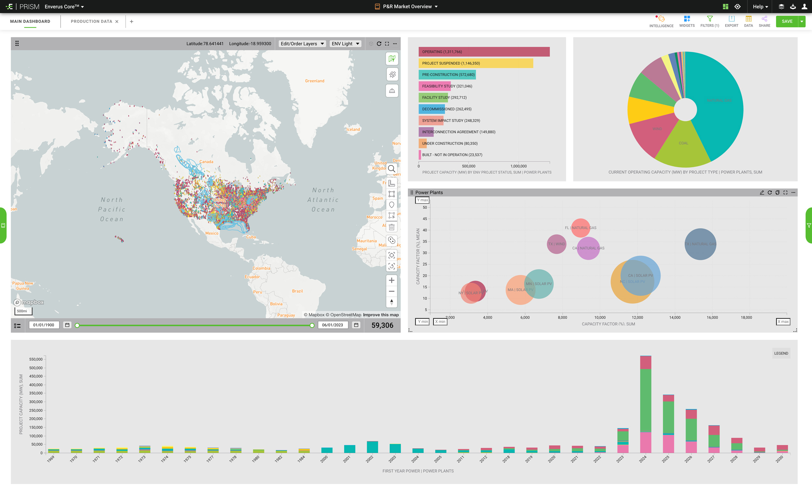Viewport: 812px width, 490px height.
Task: Open the stacked layers icon in header
Action: [x=781, y=6]
